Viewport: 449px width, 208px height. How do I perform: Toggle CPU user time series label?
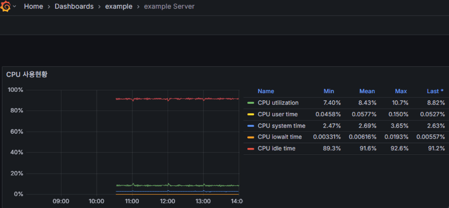pyautogui.click(x=278, y=114)
